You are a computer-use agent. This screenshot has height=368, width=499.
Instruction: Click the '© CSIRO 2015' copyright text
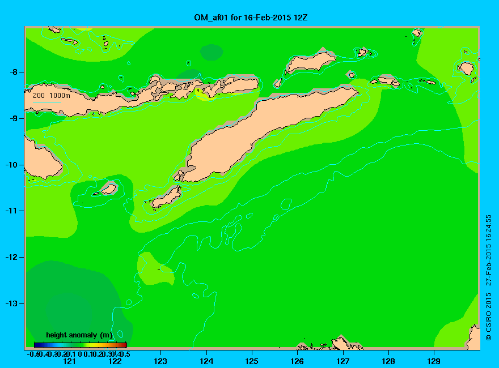[488, 317]
